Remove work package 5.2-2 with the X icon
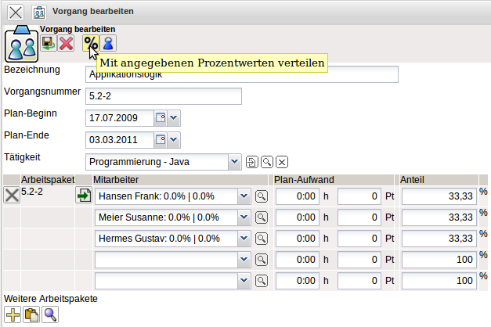 coord(12,196)
